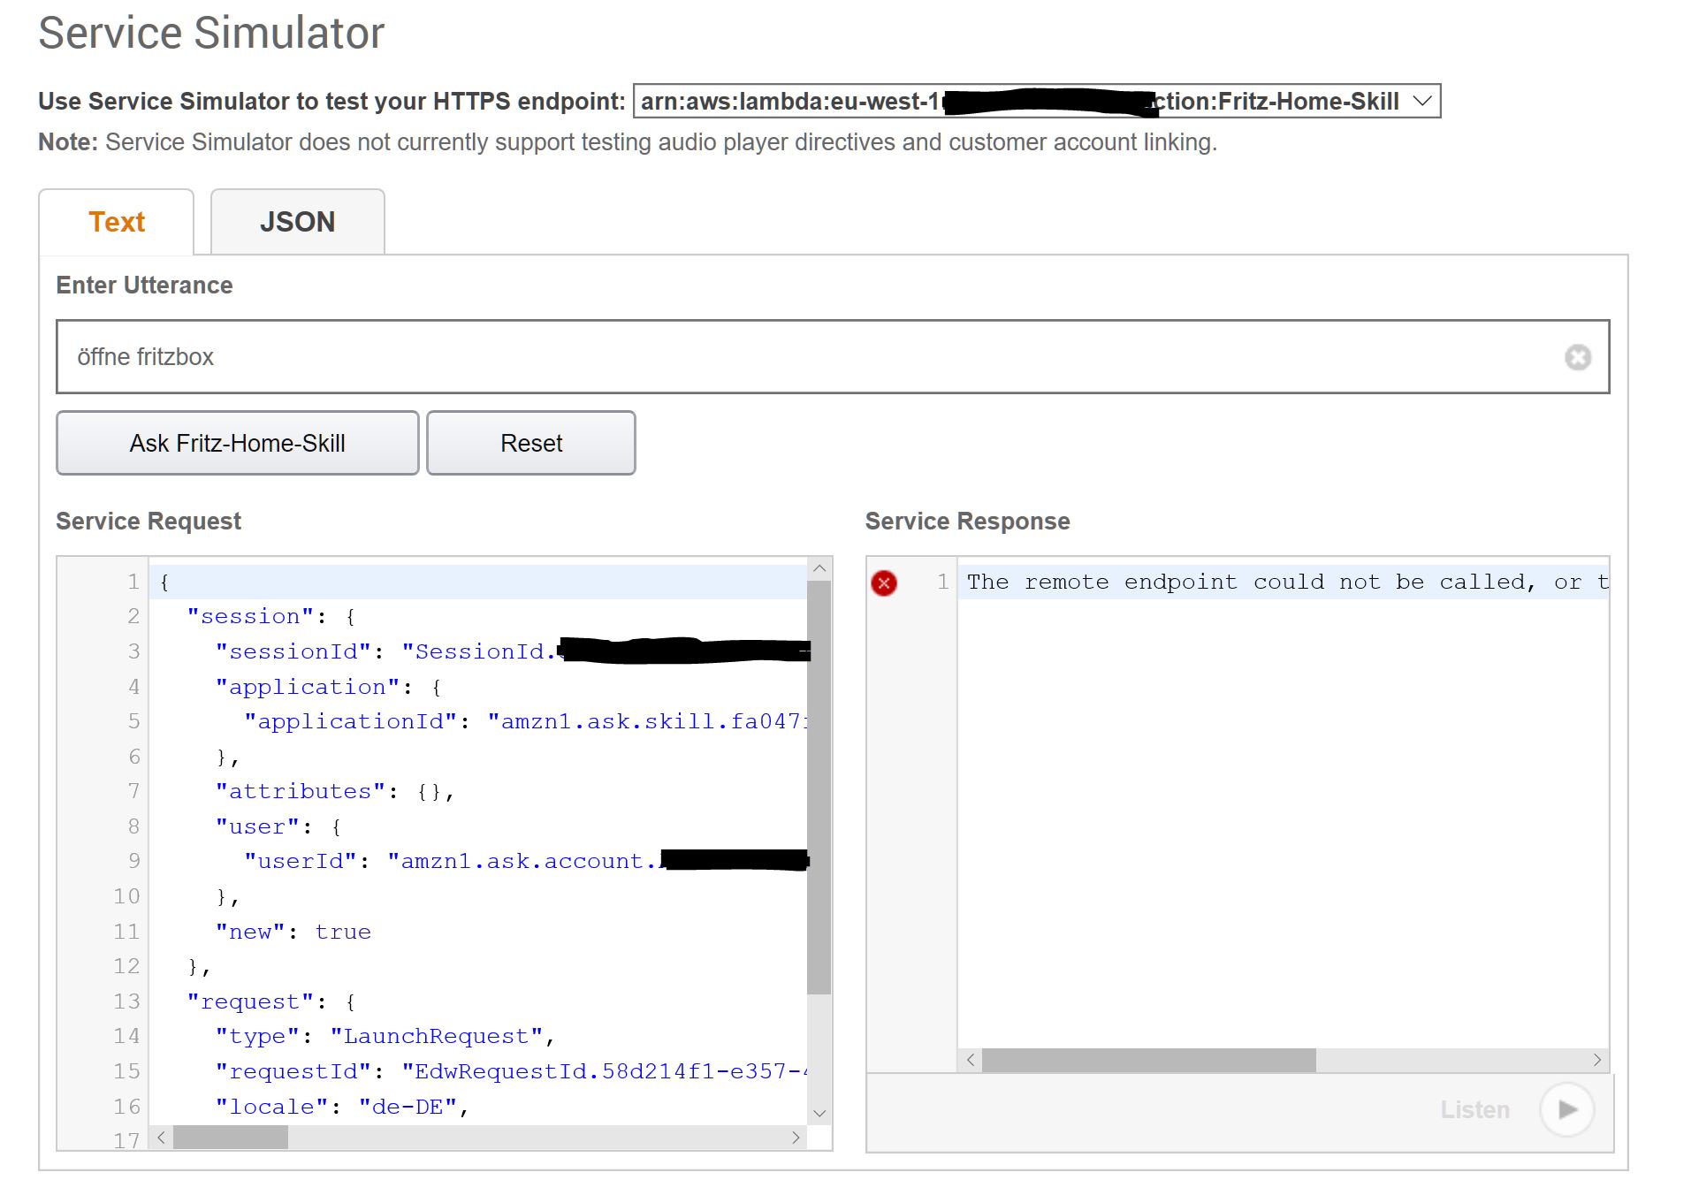Click the error message line in Service Response

pyautogui.click(x=1282, y=582)
